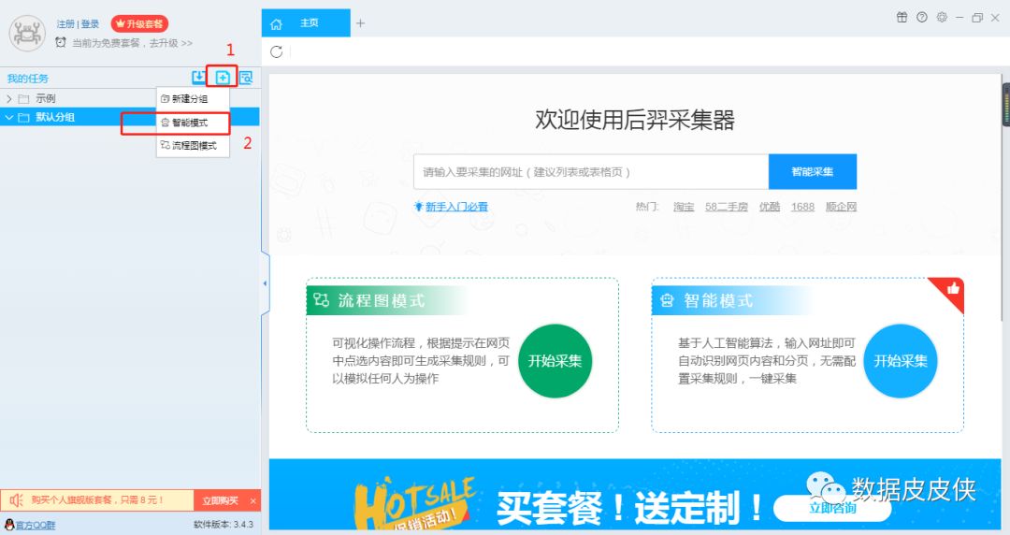Image resolution: width=1010 pixels, height=535 pixels.
Task: Close the promotion notice bar
Action: [x=253, y=500]
